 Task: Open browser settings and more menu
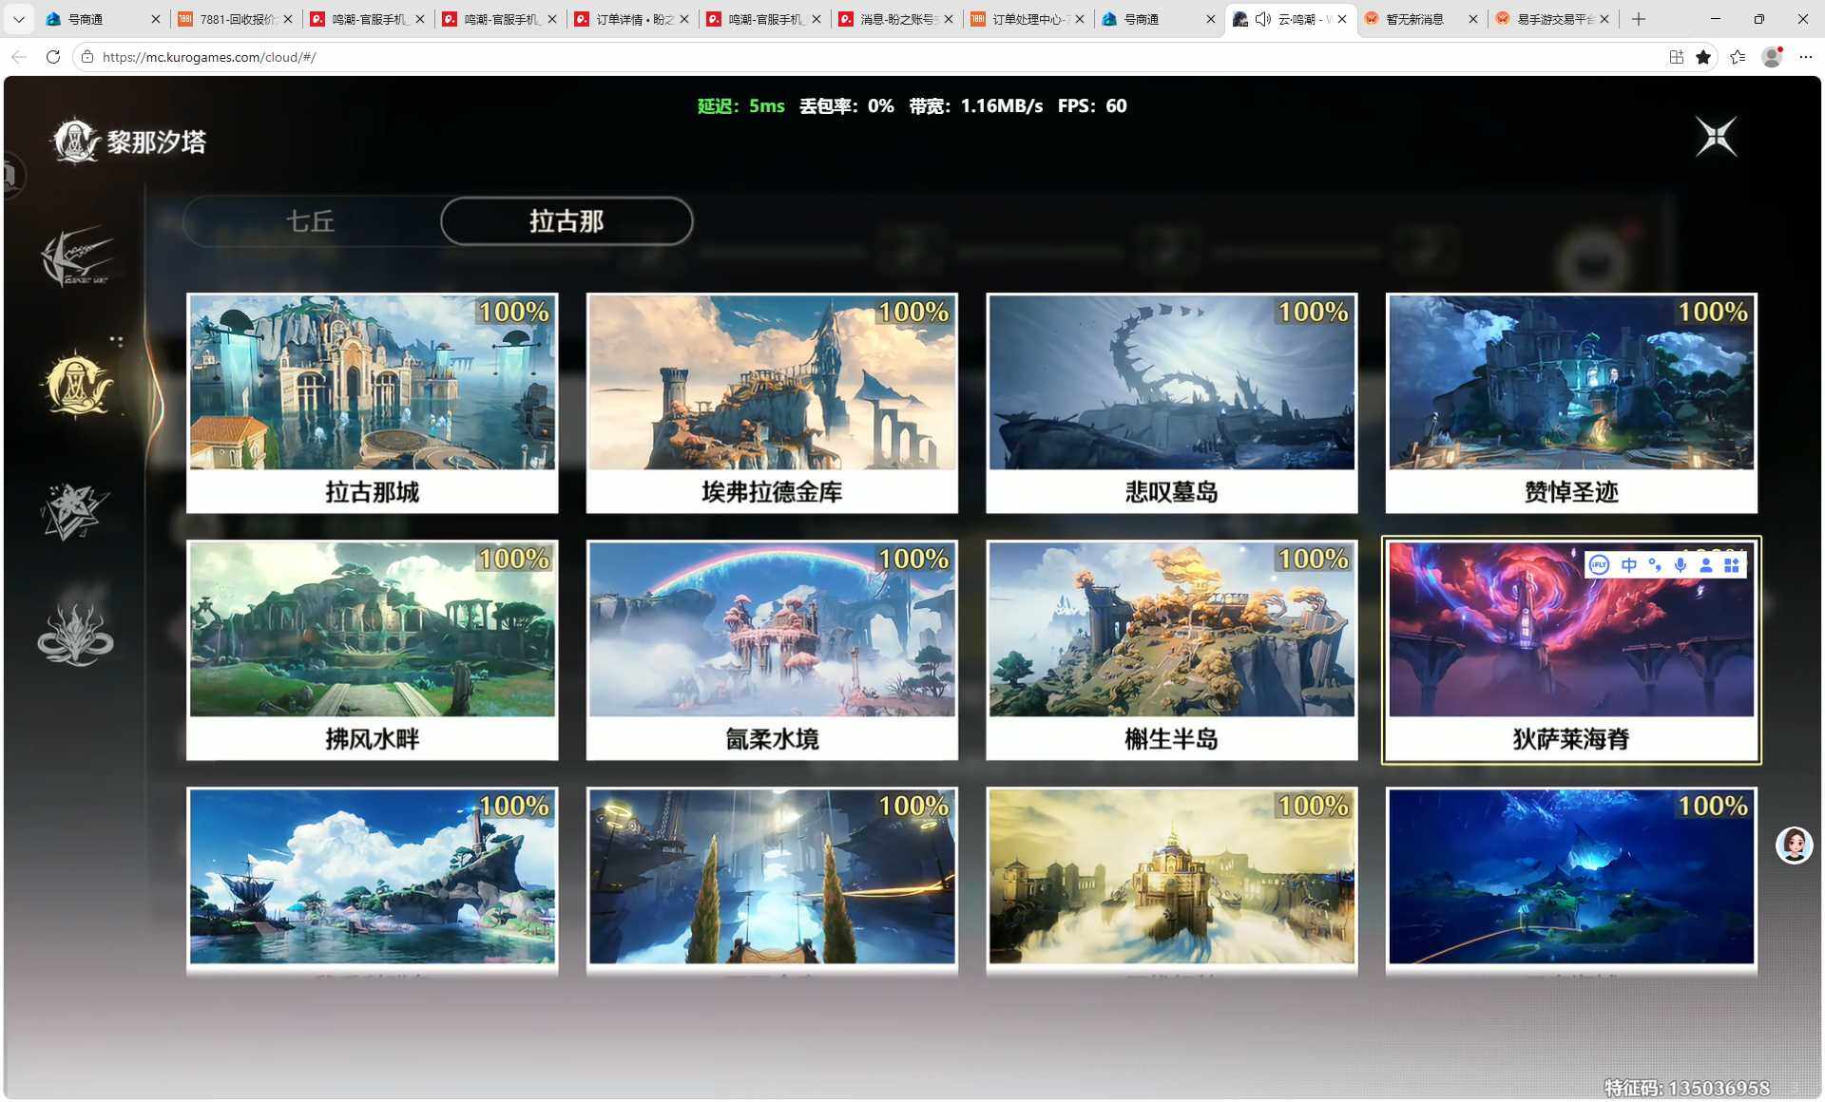click(x=1806, y=57)
